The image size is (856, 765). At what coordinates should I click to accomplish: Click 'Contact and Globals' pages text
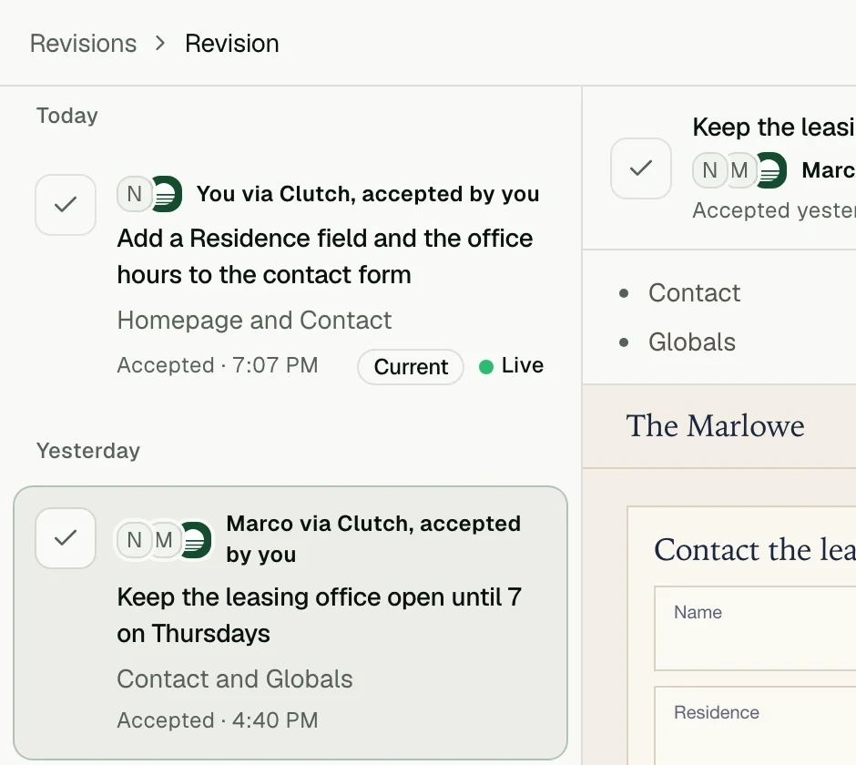pyautogui.click(x=235, y=678)
